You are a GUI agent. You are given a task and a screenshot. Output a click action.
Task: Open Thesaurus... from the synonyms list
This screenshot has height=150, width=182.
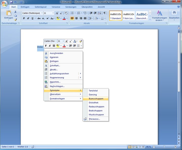(x=94, y=119)
